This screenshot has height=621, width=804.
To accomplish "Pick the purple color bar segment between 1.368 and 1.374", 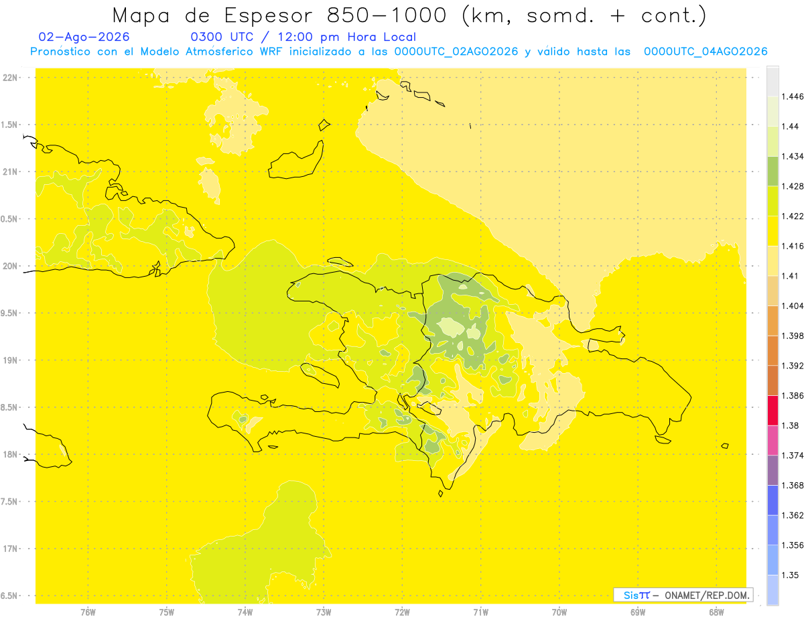I will (773, 470).
